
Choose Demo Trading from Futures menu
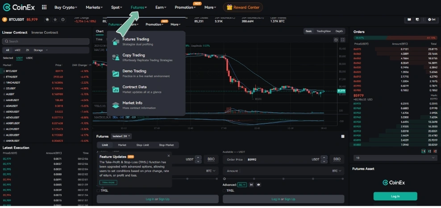pos(146,73)
